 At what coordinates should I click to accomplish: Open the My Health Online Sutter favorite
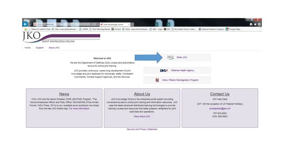click(x=184, y=29)
